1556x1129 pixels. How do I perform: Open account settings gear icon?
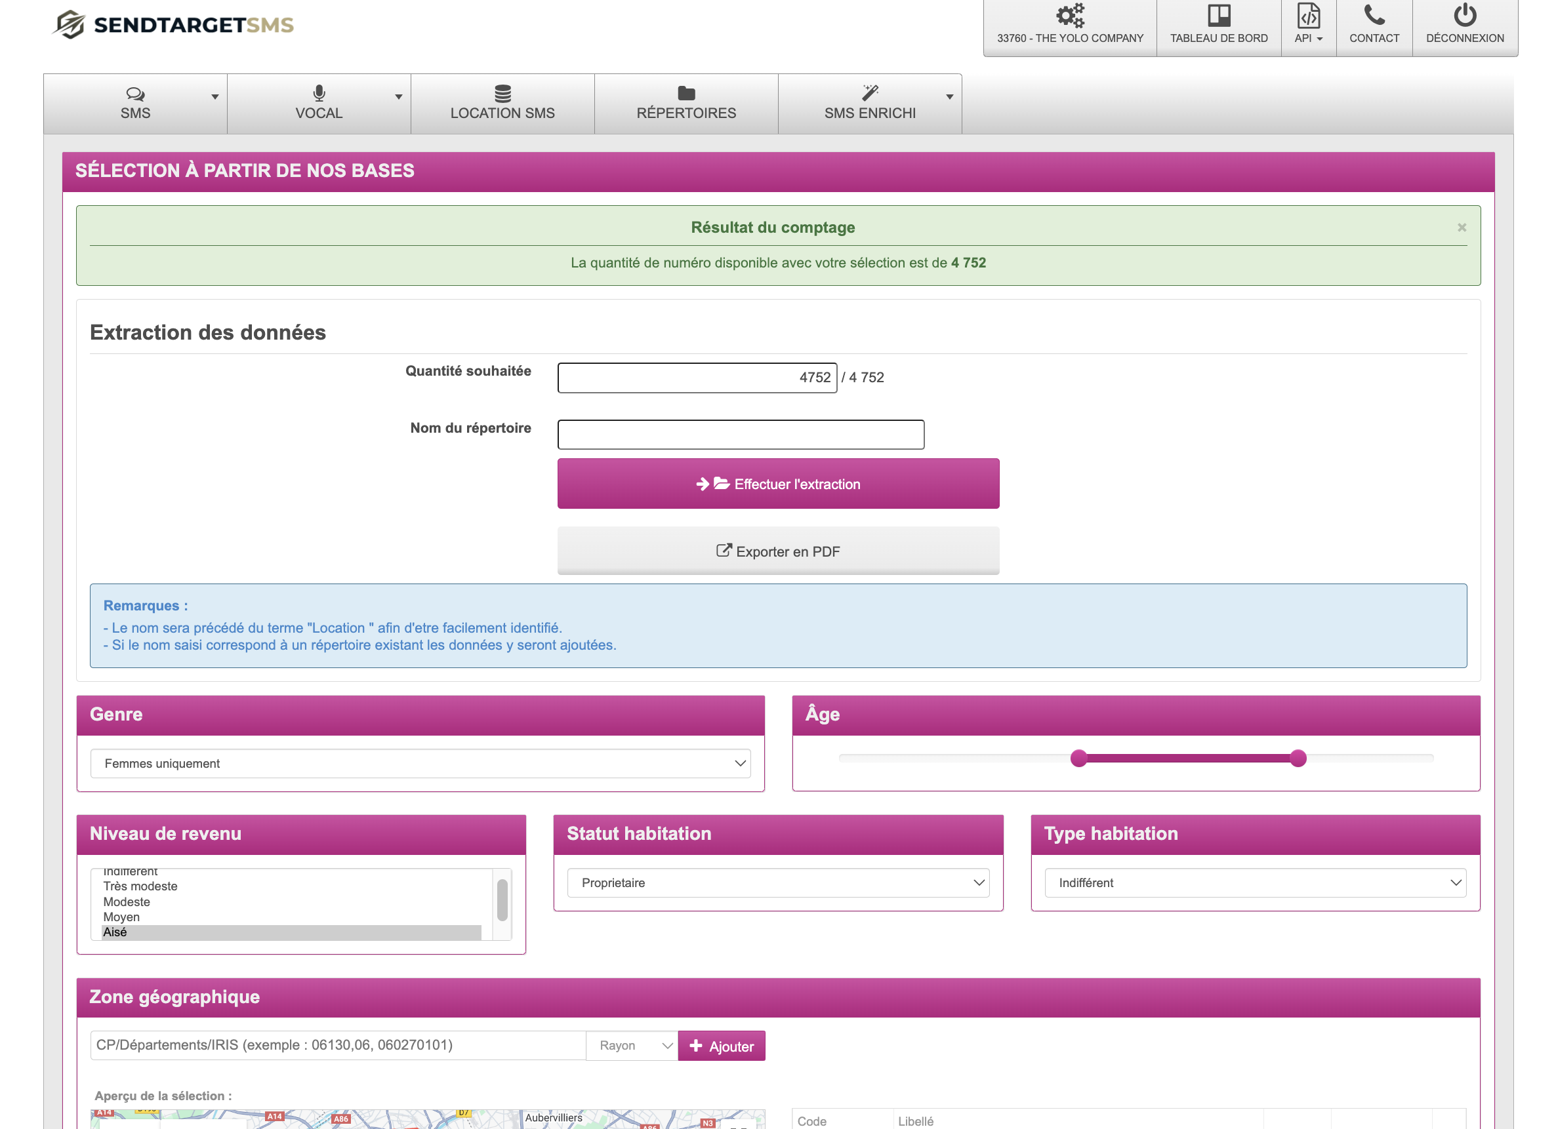pyautogui.click(x=1069, y=15)
